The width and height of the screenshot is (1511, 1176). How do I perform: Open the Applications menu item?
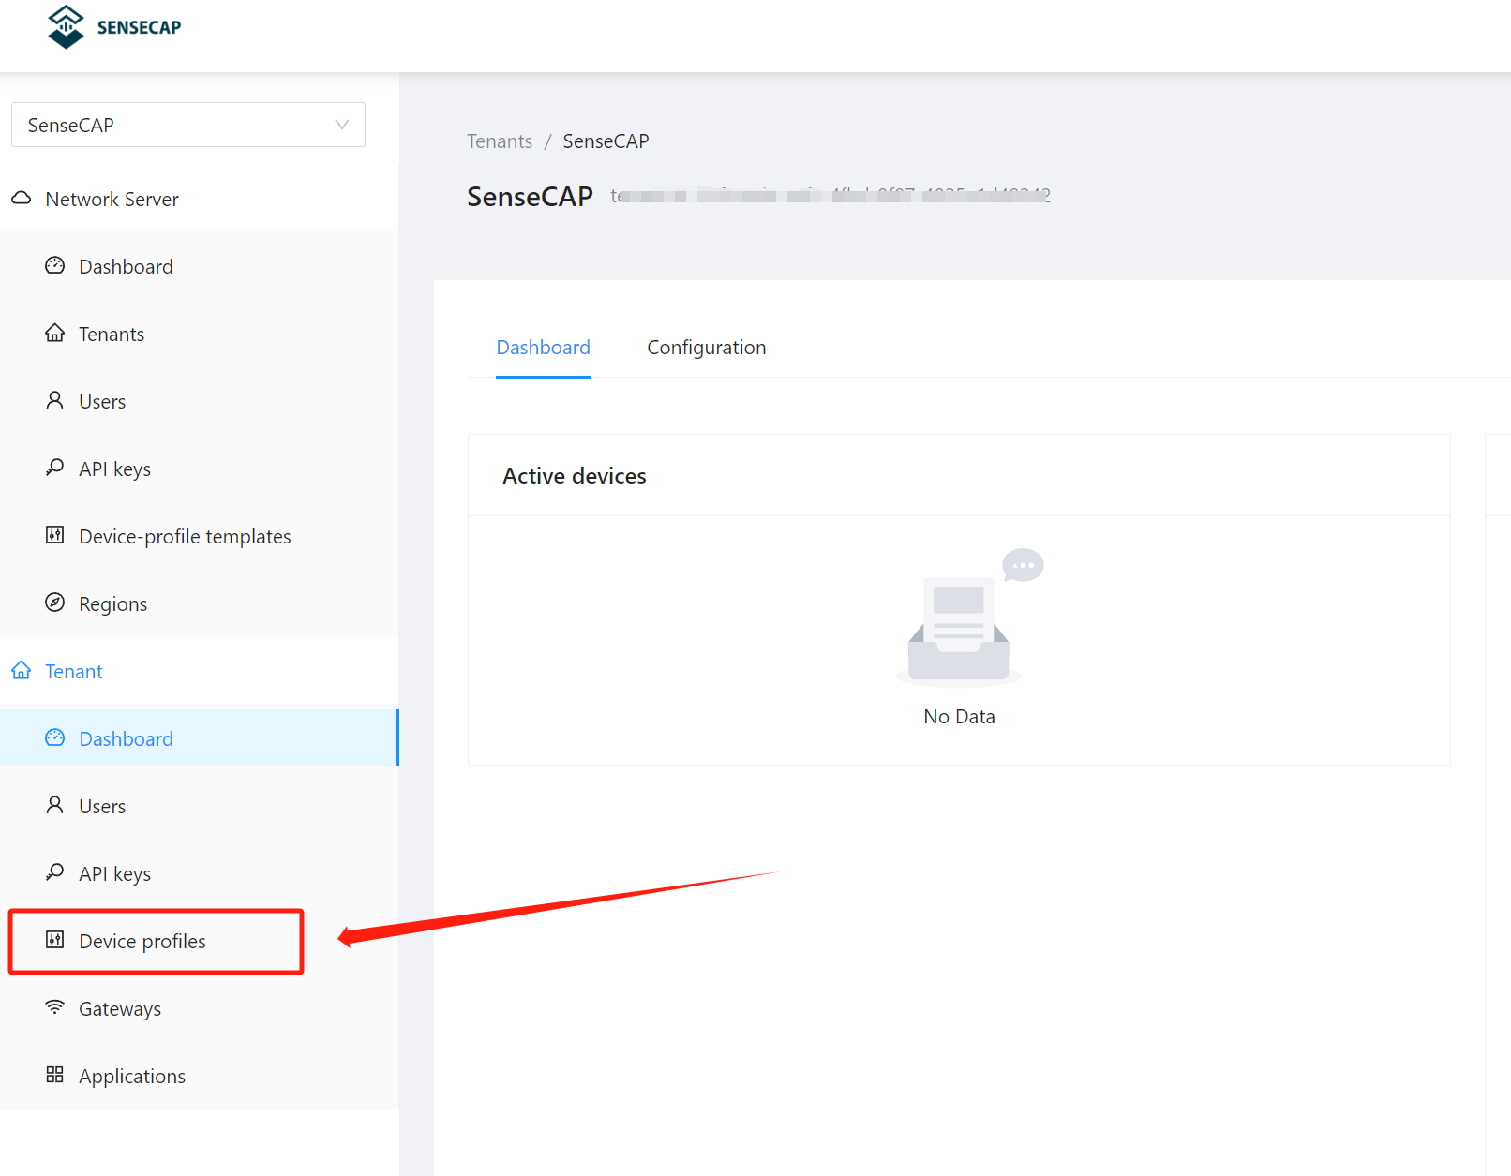click(x=199, y=1076)
